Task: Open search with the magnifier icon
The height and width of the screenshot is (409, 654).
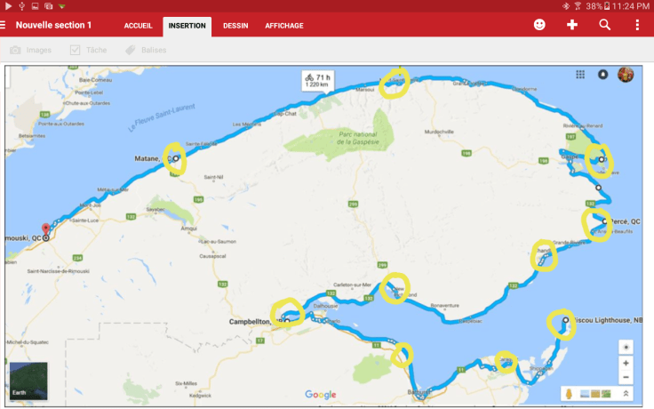Action: (605, 25)
